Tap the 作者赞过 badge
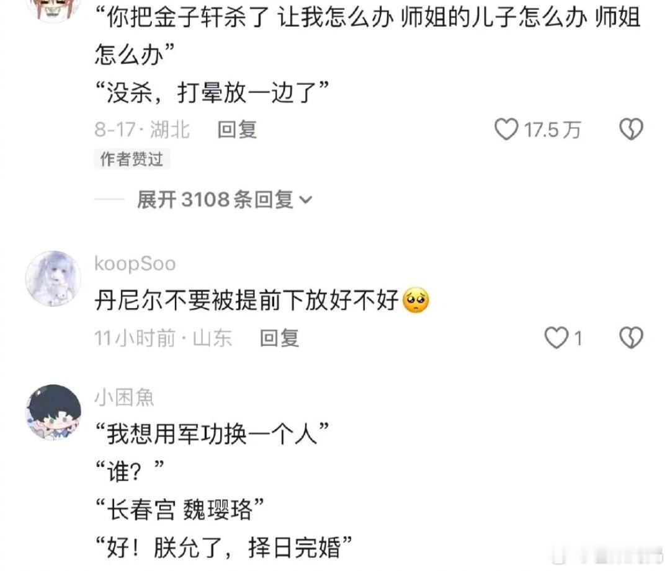Screen dimensions: 670x571 (132, 159)
